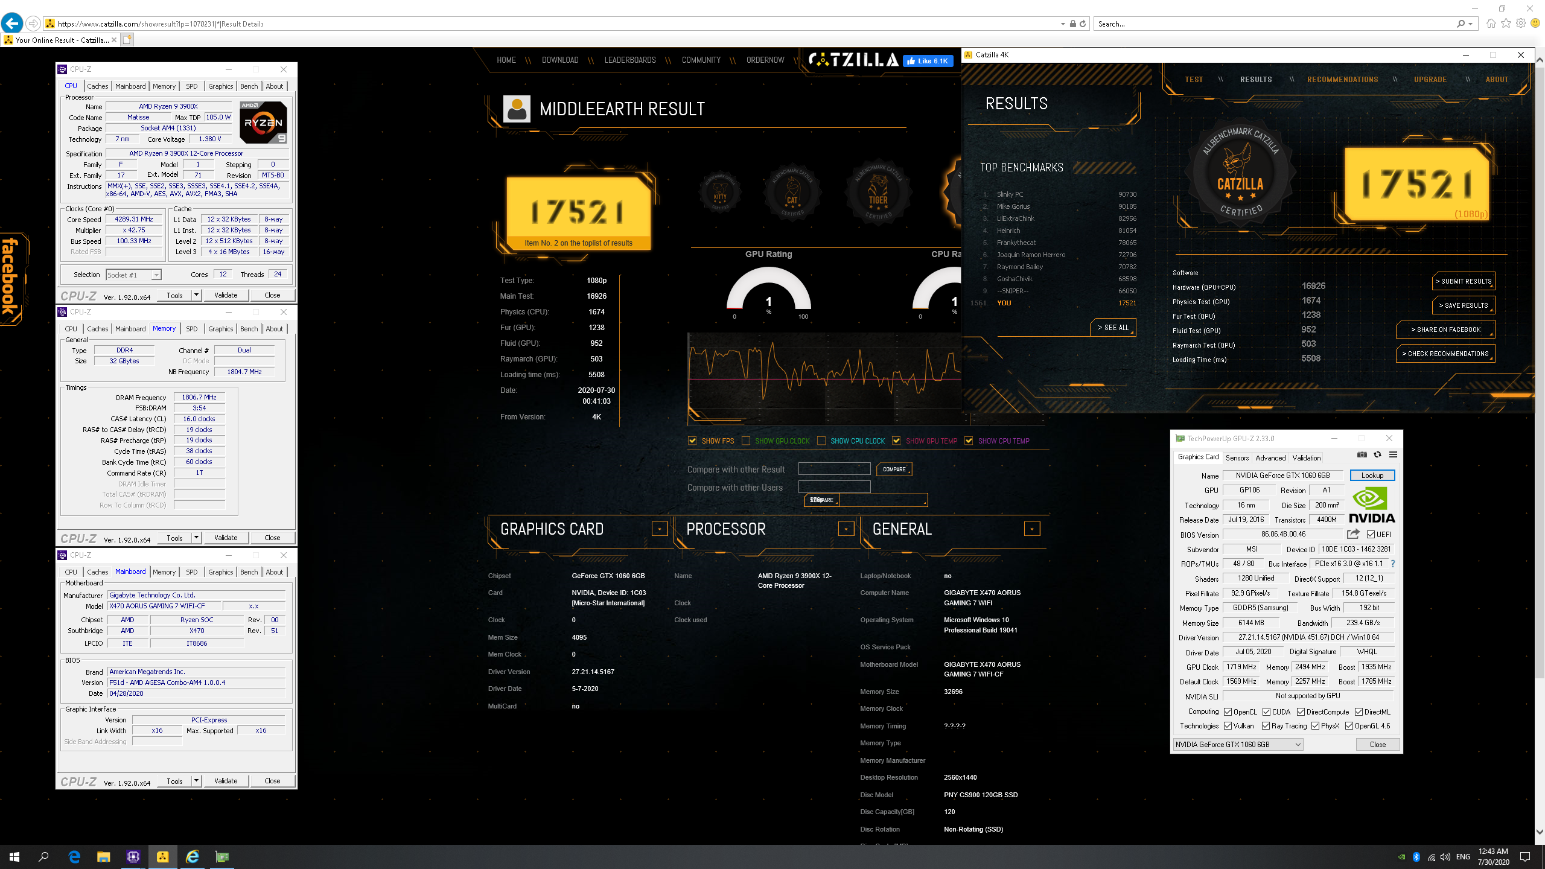Click the user avatar beside Middleearth Result
Screen dimensions: 1545x869
tap(517, 109)
